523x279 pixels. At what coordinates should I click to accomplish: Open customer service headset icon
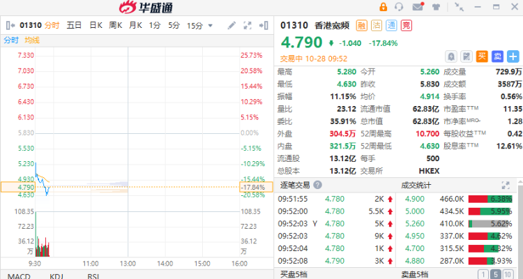(400, 7)
